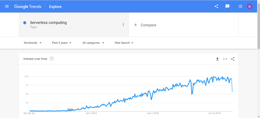Click the share icon in header
260x118 pixels.
(216, 6)
